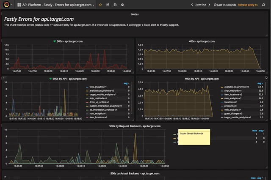Viewport: 271px width, 180px height.
Task: Toggle locations-v2 in 400s legend
Action: coord(230,102)
